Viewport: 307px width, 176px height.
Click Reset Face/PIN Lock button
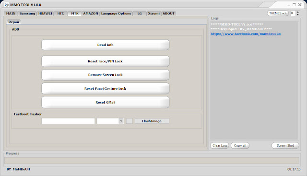pos(106,61)
